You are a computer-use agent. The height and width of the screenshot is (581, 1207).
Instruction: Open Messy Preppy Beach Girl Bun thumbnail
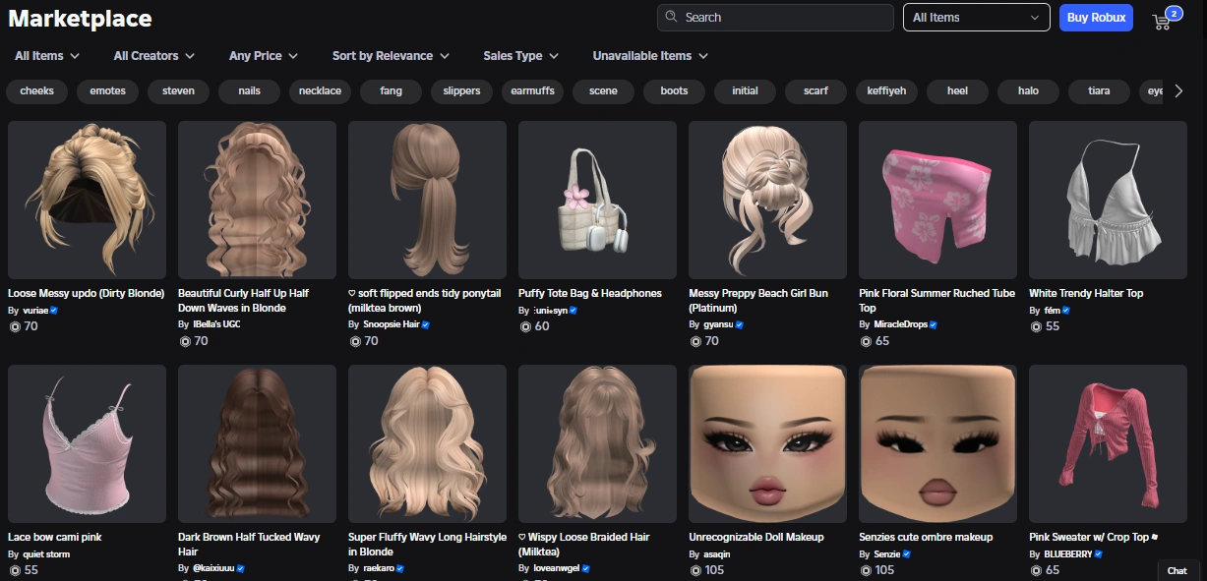click(767, 201)
